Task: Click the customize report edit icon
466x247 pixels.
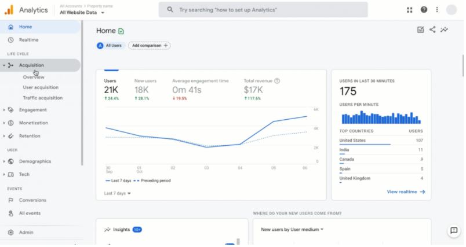Action: (x=420, y=30)
